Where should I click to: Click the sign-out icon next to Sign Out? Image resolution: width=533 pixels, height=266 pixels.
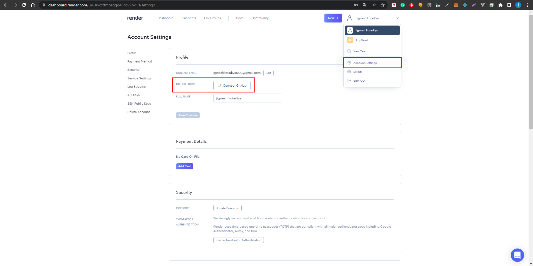349,81
